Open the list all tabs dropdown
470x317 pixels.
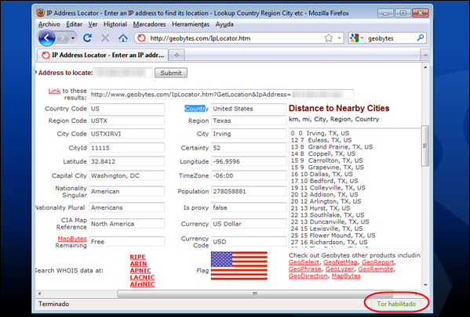[x=425, y=56]
